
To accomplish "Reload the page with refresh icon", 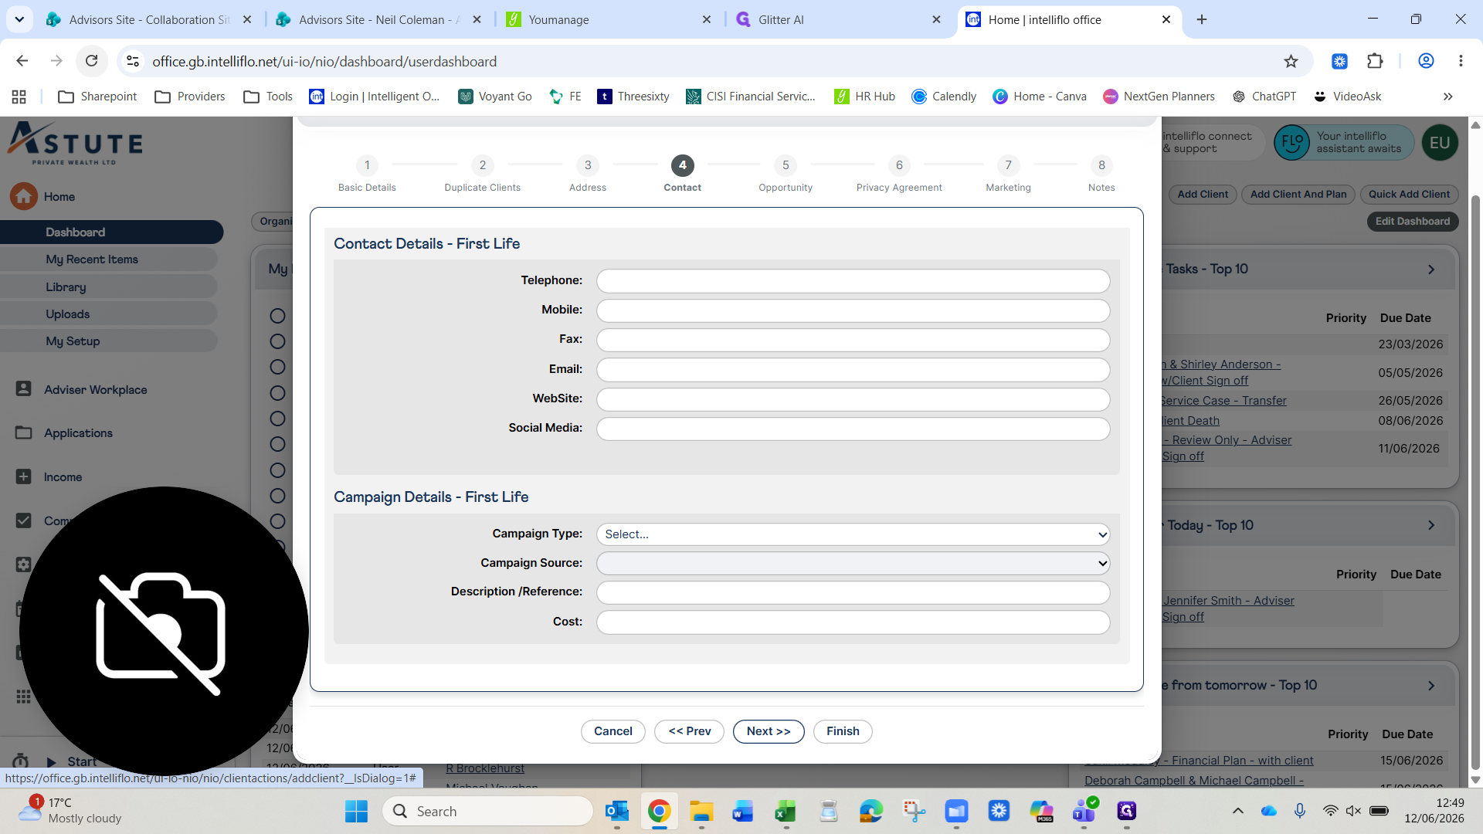I will pos(92,61).
